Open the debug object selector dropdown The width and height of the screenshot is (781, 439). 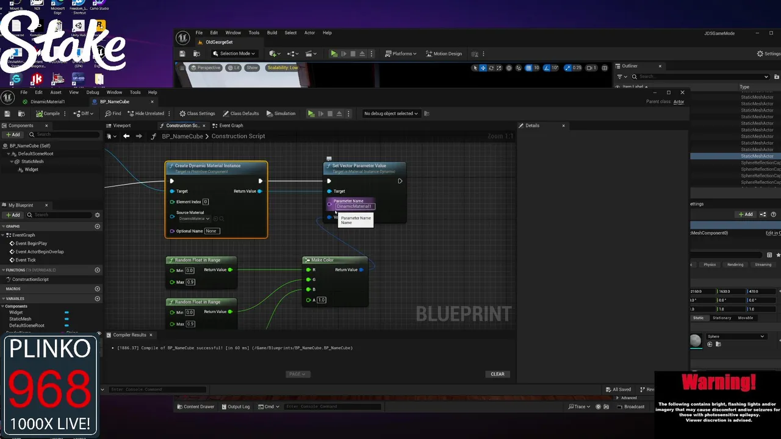click(x=390, y=113)
